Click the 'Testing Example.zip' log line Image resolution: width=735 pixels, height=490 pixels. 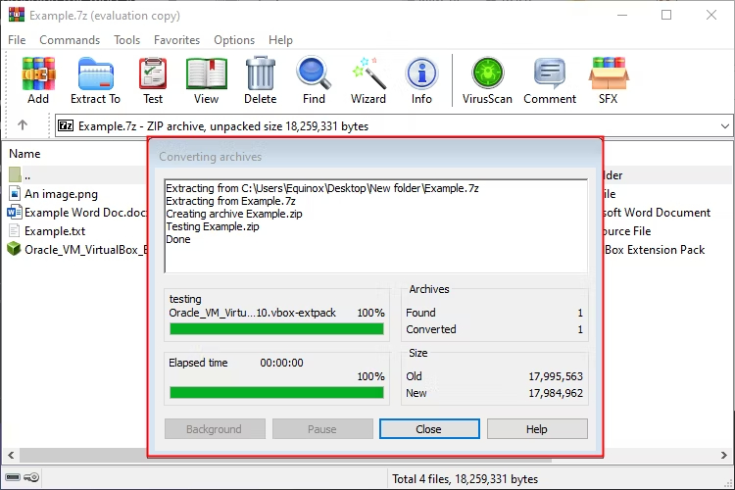(x=213, y=226)
